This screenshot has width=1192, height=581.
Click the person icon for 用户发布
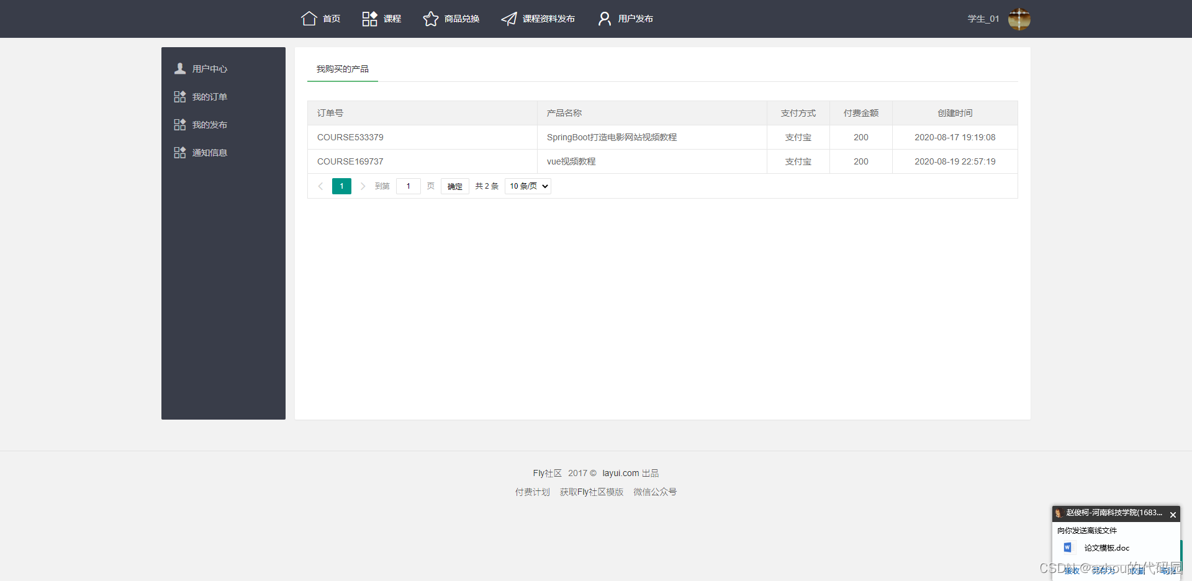604,19
